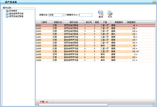Screen dimensions: 157x107
Task: Click the 户数:13 count in the footer
Action: click(44, 102)
